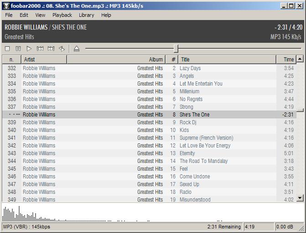This screenshot has height=233, width=306.
Task: Click the Title column header
Action: tap(227, 60)
